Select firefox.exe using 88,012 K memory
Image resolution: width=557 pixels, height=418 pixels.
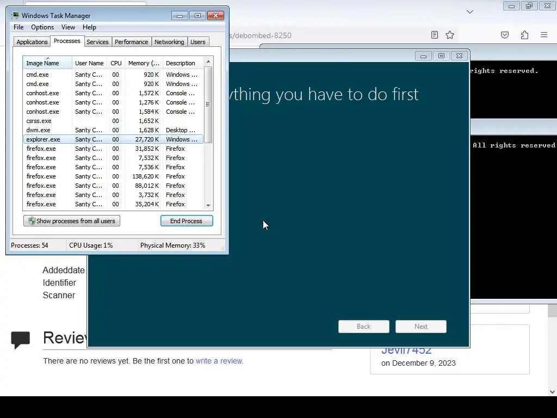(113, 186)
